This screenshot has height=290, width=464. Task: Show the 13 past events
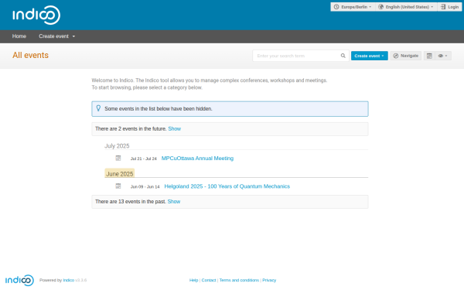(174, 202)
